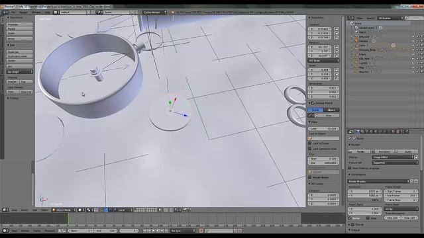Screen dimensions: 424x238
Task: Toggle the Grease Pencil panel checkbox
Action: click(313, 103)
